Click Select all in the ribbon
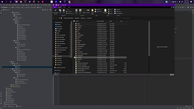Screen dimensions: 194x109 pyautogui.click(x=117, y=9)
